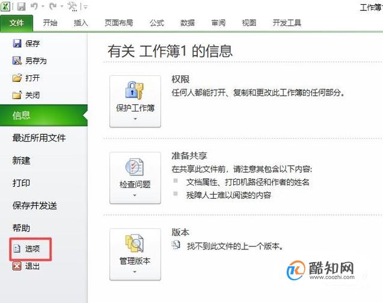Click the options page icon beside 选项
383x303 pixels.
[17, 249]
